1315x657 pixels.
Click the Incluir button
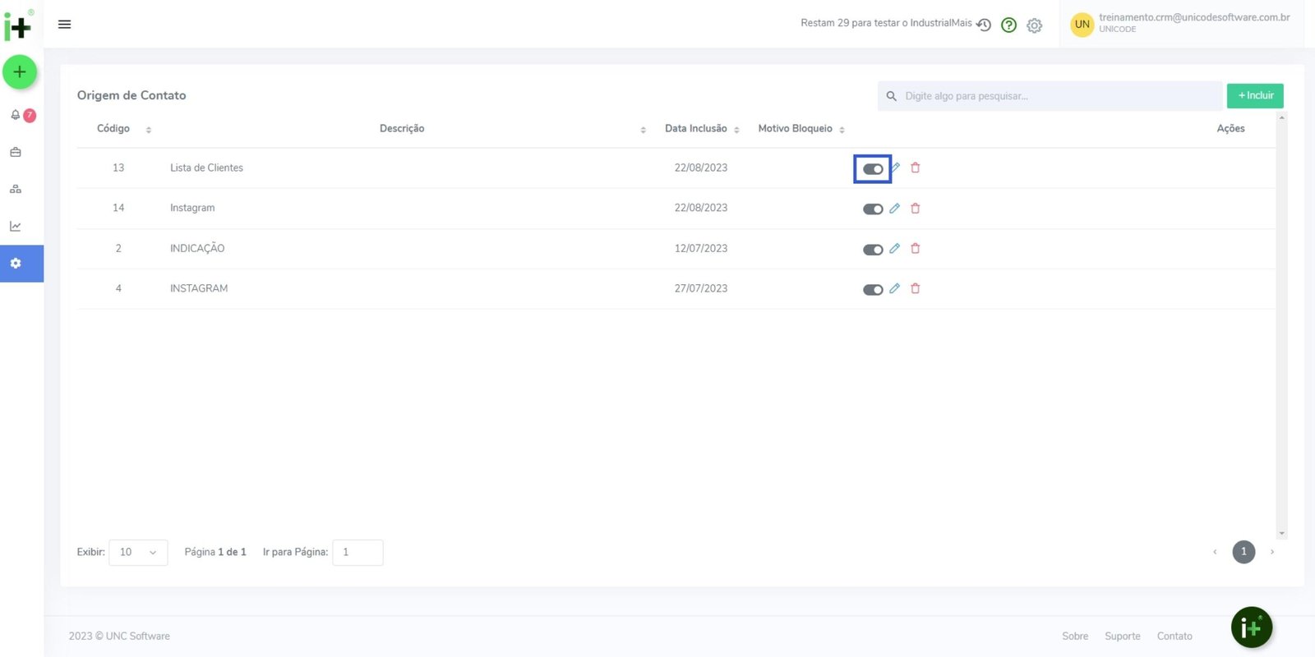point(1254,96)
